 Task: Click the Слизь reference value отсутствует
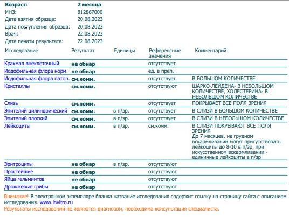(162, 103)
